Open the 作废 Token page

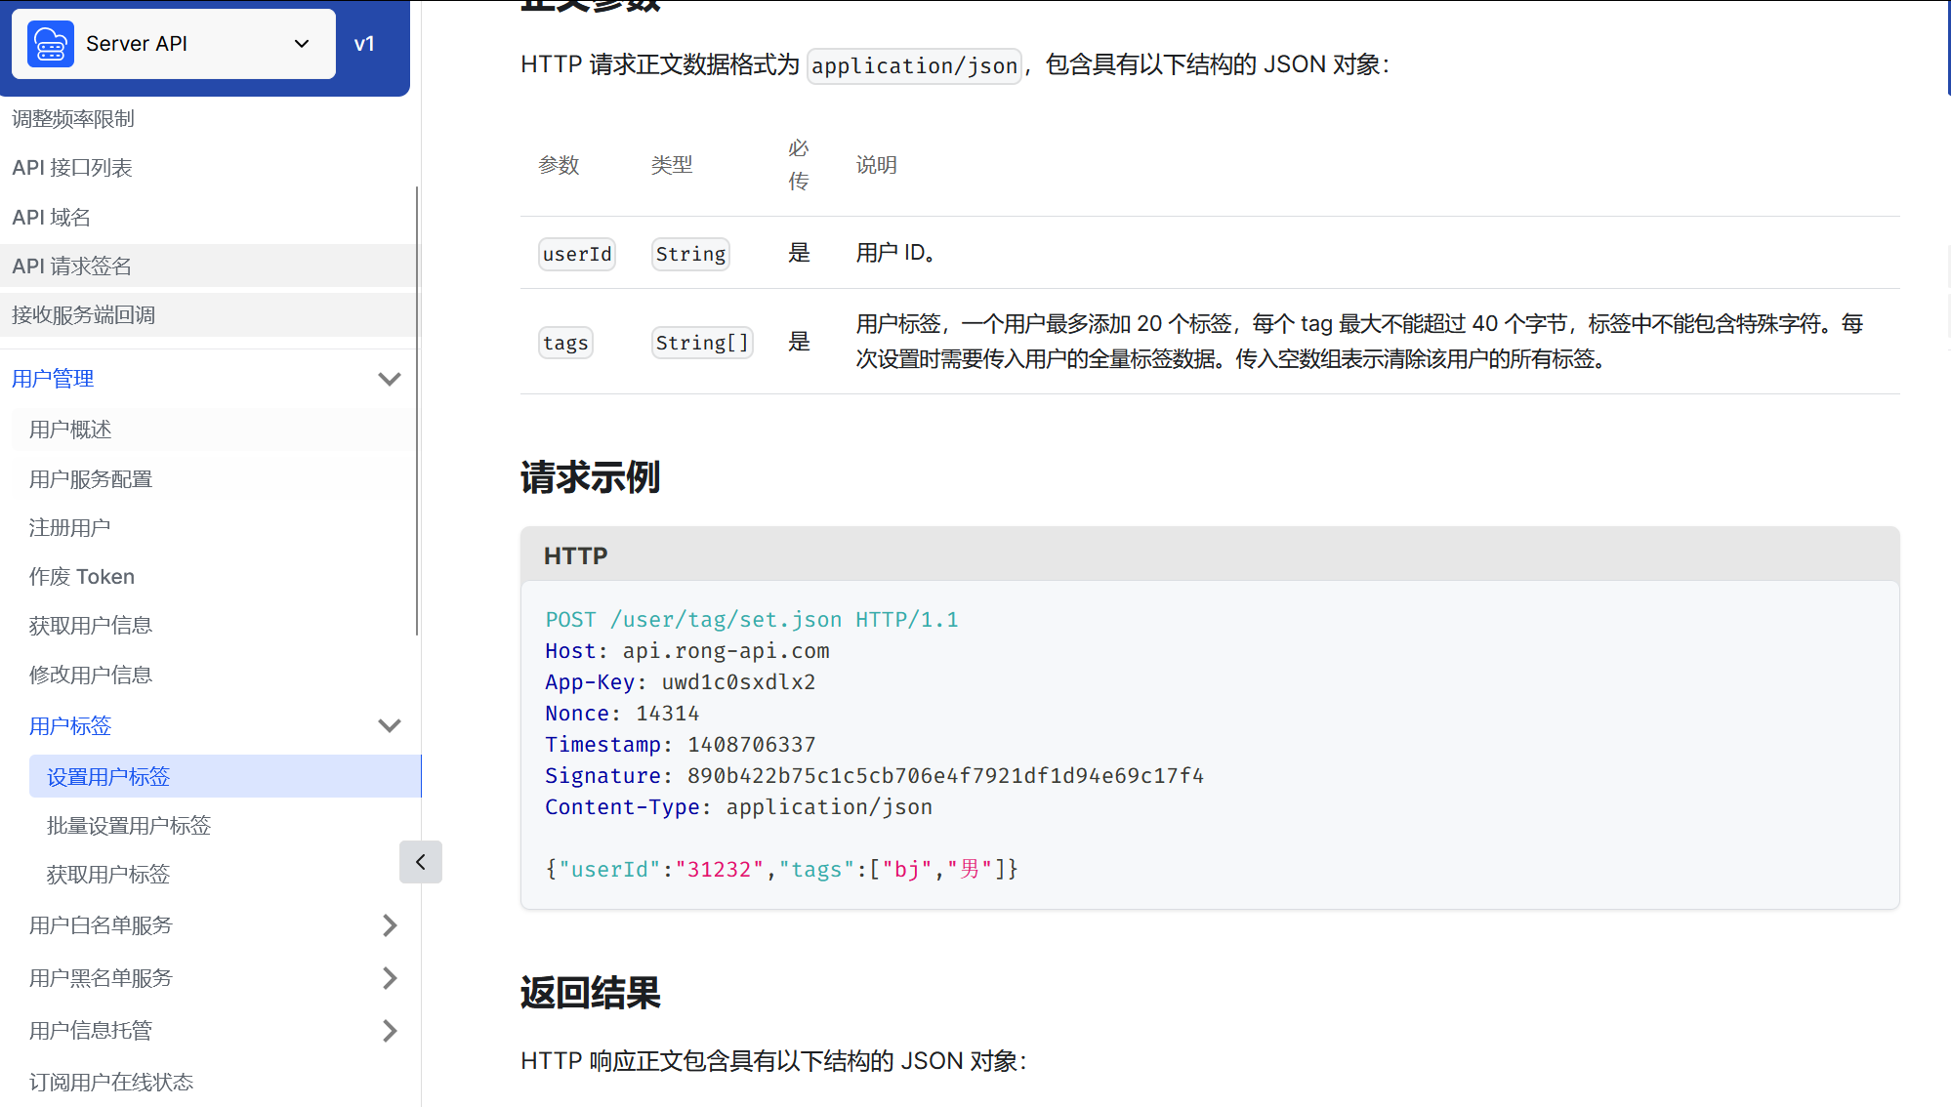[81, 576]
